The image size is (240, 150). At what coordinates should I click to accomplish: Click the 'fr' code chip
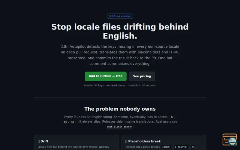172,117
